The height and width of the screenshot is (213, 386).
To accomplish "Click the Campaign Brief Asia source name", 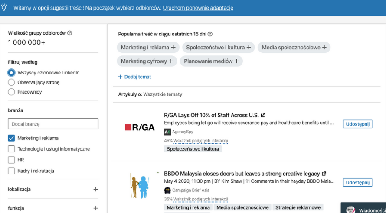I will (191, 190).
